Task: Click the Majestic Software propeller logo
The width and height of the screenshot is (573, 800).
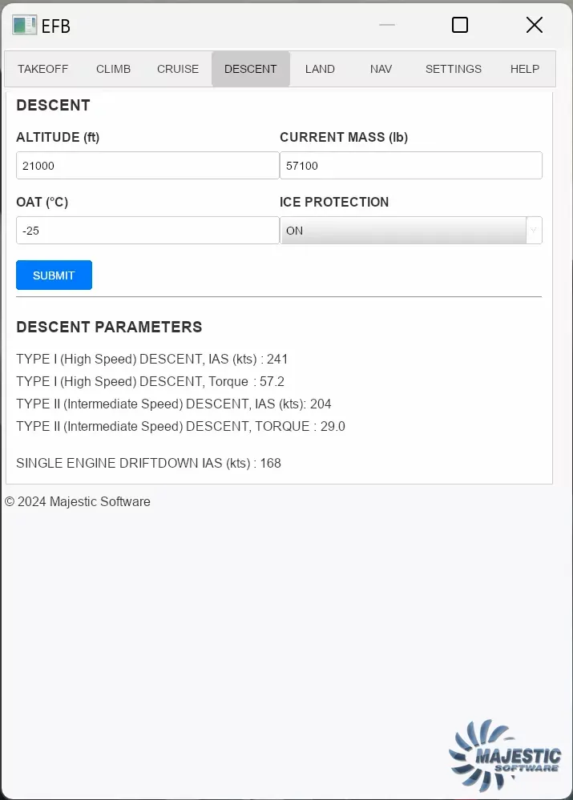Action: pos(503,755)
